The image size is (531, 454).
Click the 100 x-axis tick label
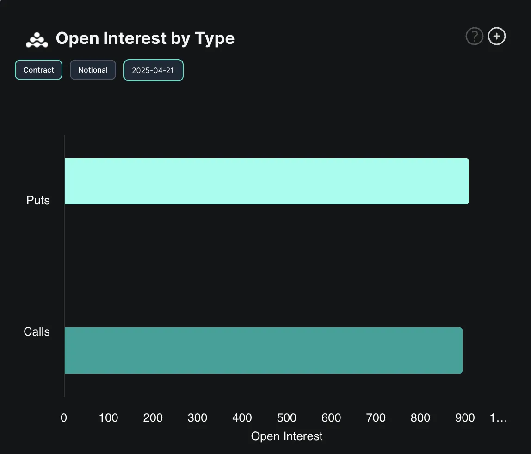pos(109,418)
